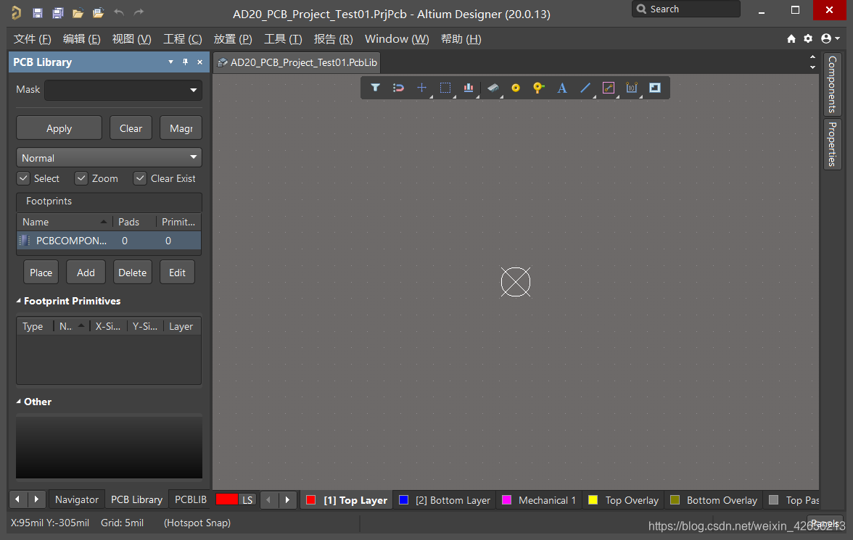This screenshot has width=853, height=540.
Task: Open the 编辑 (E) menu
Action: (81, 39)
